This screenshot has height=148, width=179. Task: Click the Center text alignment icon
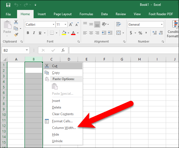91,33
